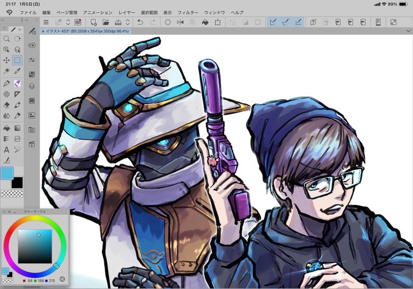Select the Frame border panel tool

(18, 139)
